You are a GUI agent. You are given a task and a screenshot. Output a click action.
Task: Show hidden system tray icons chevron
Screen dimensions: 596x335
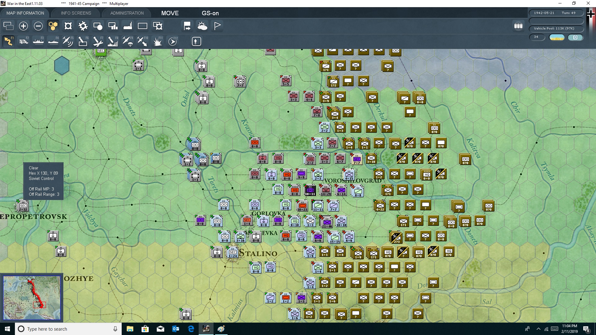539,329
